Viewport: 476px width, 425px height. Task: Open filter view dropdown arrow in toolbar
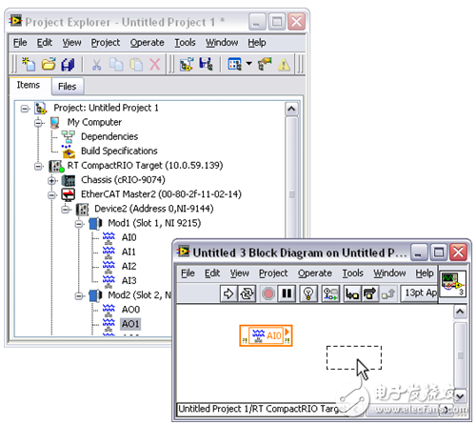click(x=249, y=64)
